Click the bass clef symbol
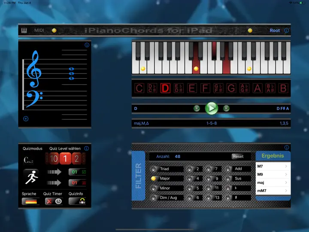309x232 pixels. click(x=34, y=98)
